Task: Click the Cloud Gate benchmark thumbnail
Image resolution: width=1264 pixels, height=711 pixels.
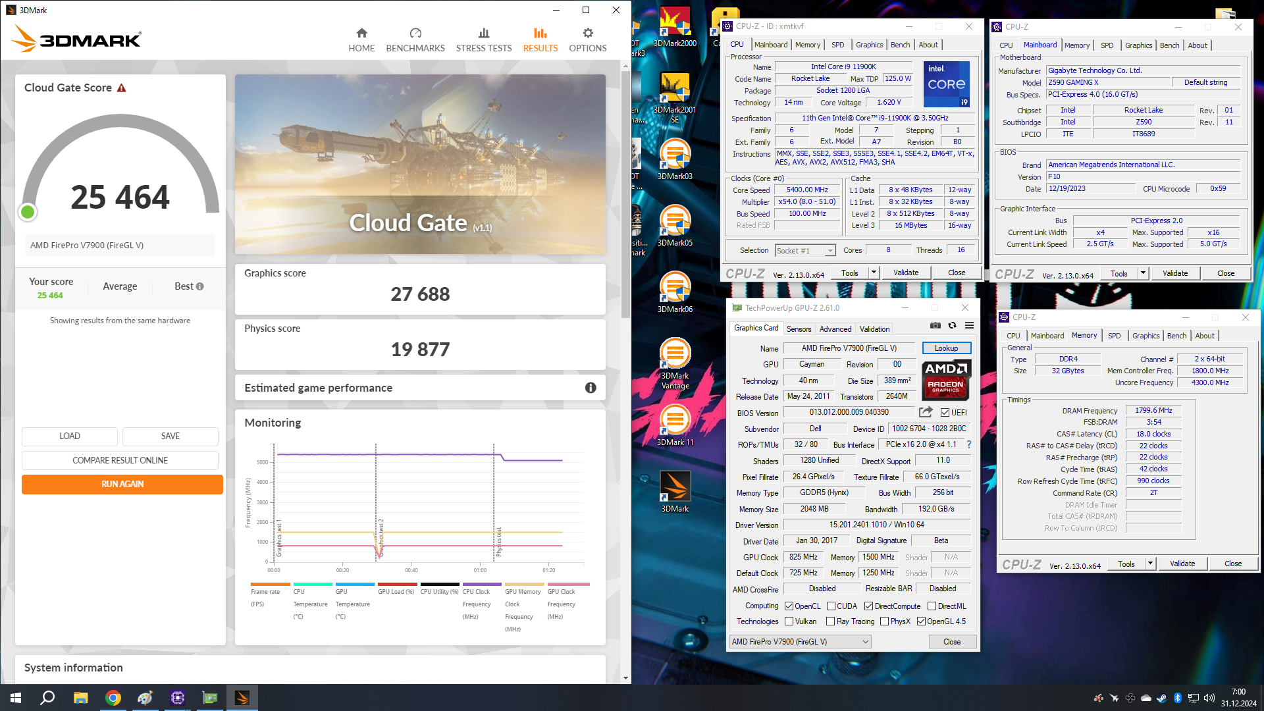Action: (420, 164)
